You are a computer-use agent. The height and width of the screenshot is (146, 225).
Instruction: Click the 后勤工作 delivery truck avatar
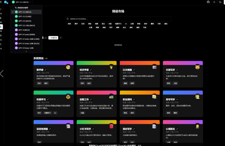pos(111,97)
